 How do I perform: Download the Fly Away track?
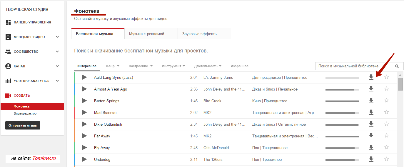371,148
